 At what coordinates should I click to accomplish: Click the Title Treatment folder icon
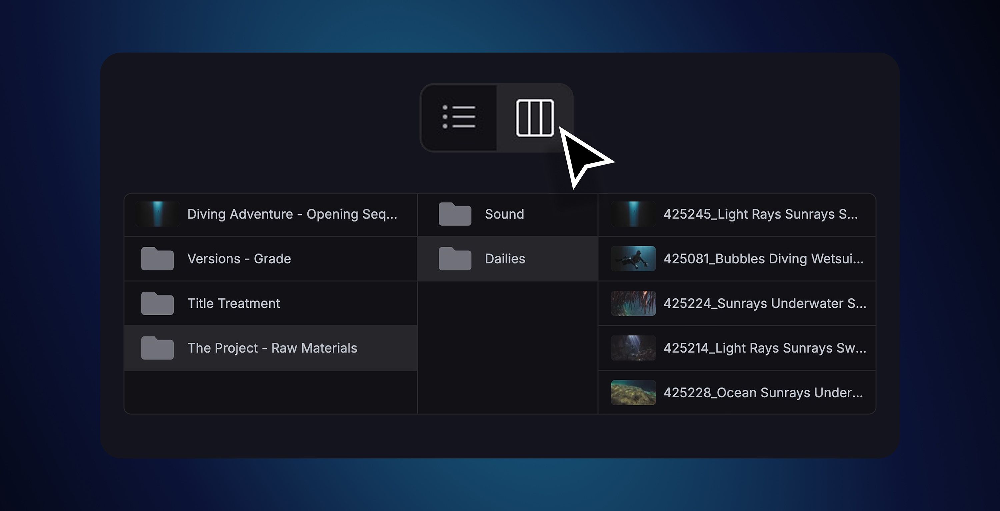157,303
